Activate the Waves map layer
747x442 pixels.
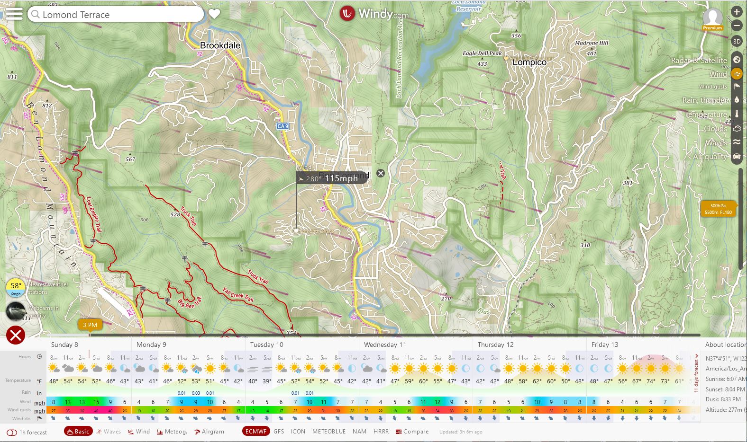[737, 142]
